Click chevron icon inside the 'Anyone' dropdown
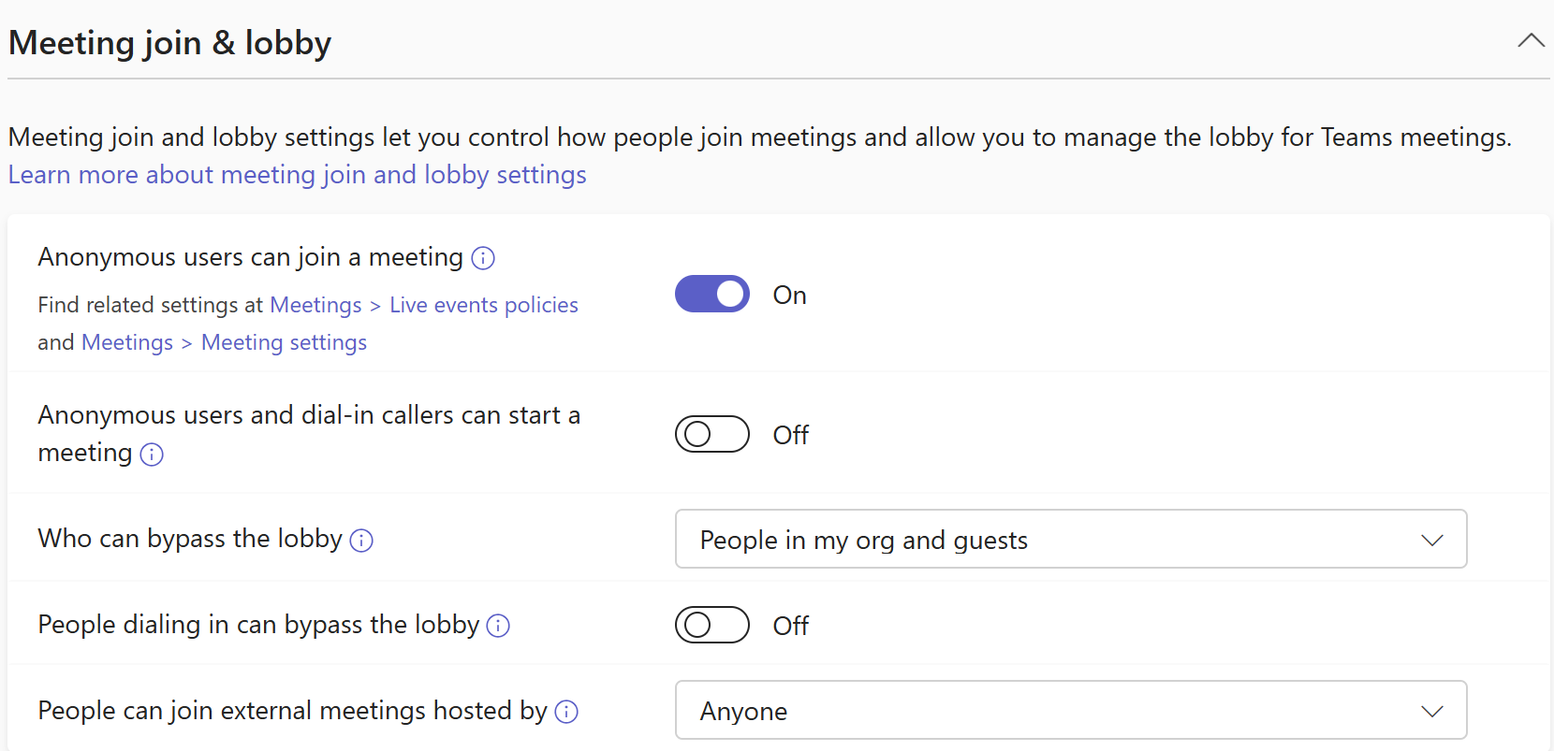The width and height of the screenshot is (1554, 751). 1432,710
